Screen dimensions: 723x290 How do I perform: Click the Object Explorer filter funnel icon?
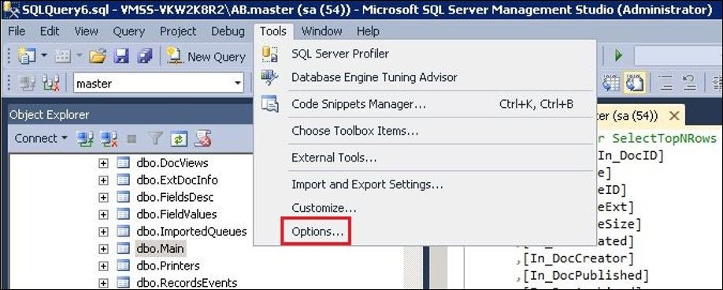click(x=155, y=139)
